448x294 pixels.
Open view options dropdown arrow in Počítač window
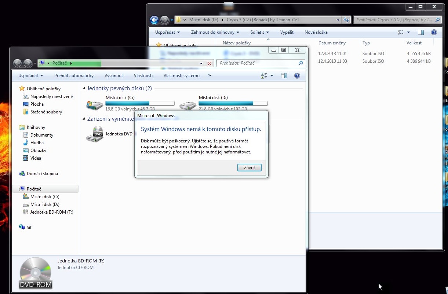pos(272,76)
